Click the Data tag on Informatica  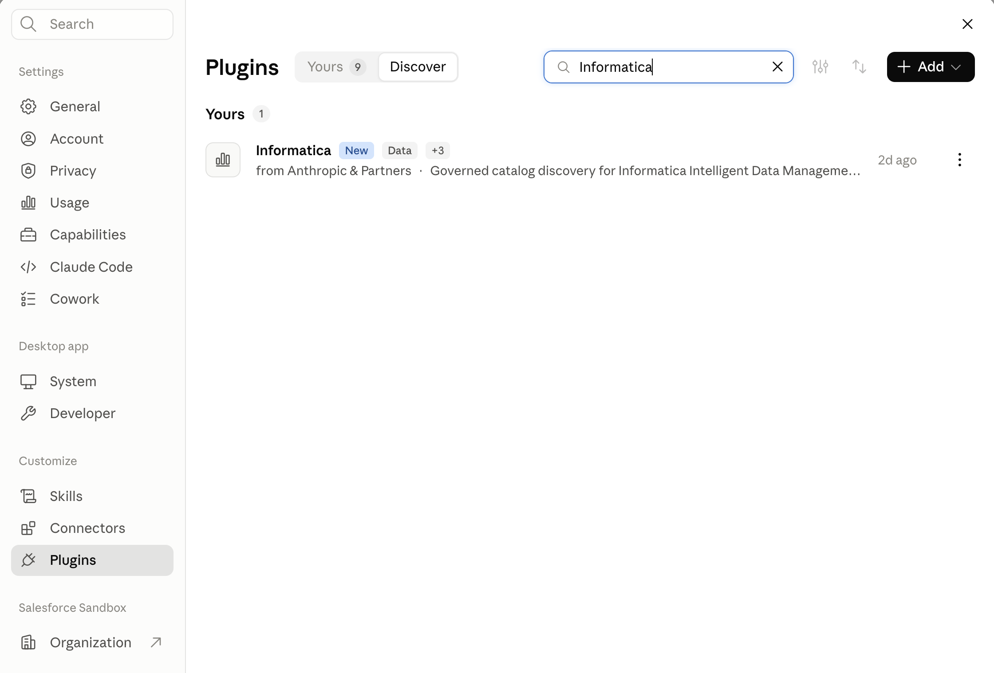(x=399, y=150)
